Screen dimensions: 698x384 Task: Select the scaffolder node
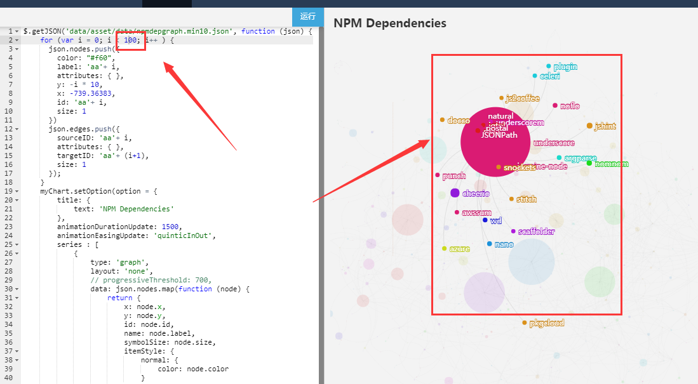tap(513, 232)
